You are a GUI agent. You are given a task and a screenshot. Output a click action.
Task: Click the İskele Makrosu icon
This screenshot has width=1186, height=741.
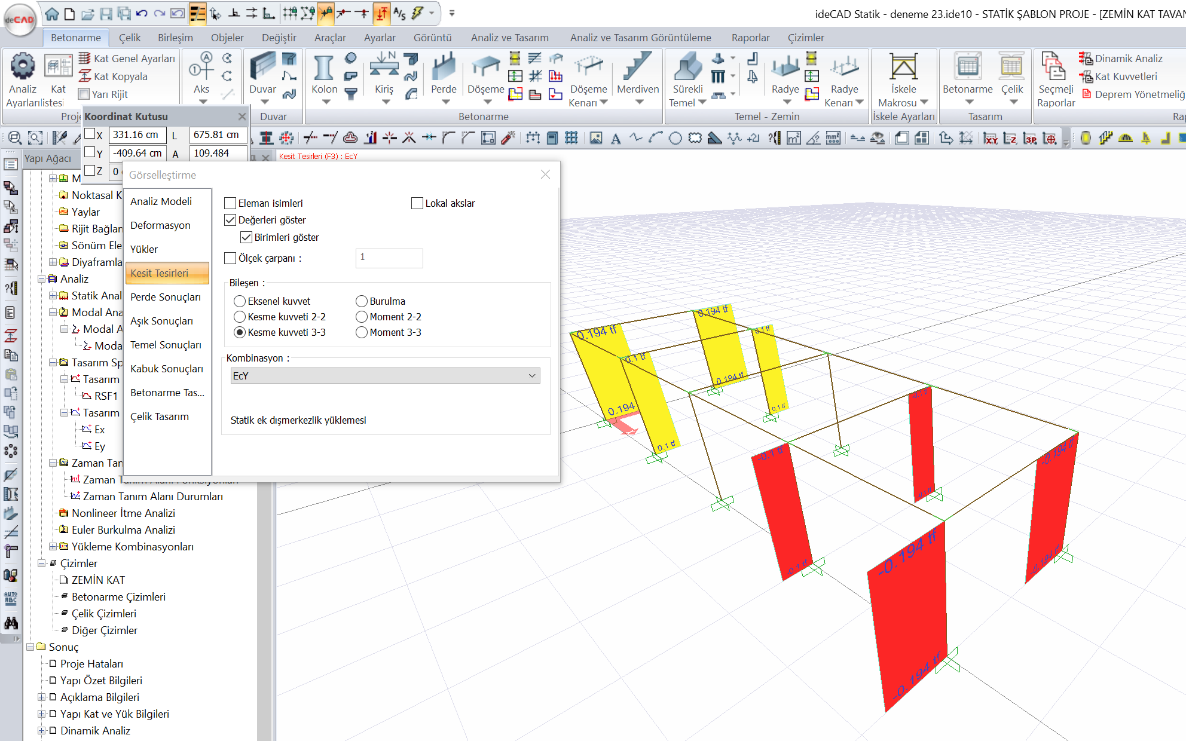tap(903, 68)
